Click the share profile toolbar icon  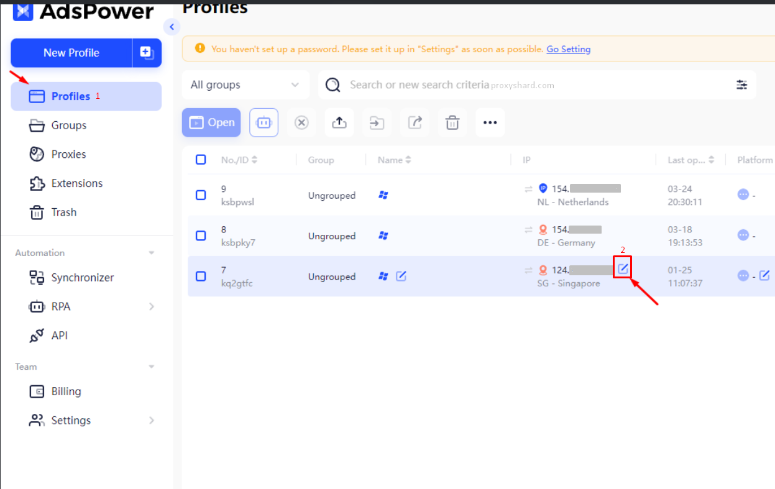(415, 122)
